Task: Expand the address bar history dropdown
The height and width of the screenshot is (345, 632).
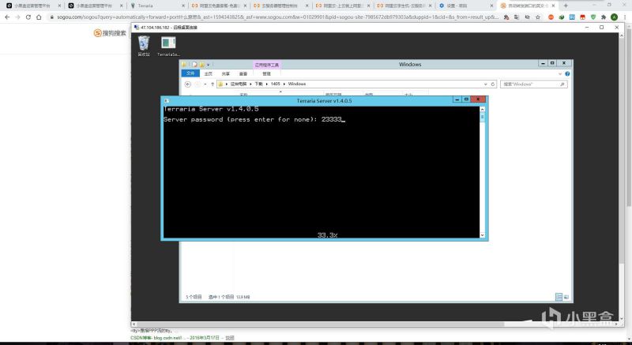Action: coord(485,84)
